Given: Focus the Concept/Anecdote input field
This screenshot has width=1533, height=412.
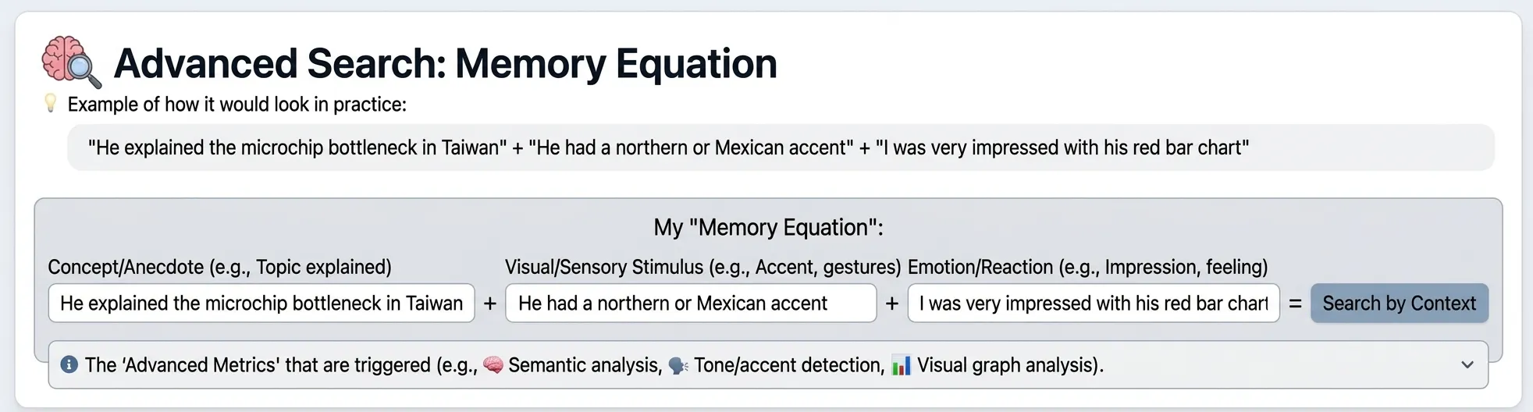Looking at the screenshot, I should pos(261,303).
